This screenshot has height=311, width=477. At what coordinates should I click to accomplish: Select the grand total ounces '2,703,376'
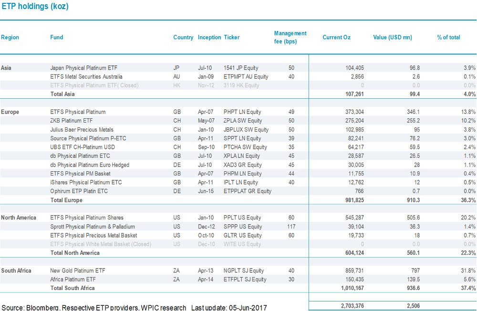coord(353,306)
